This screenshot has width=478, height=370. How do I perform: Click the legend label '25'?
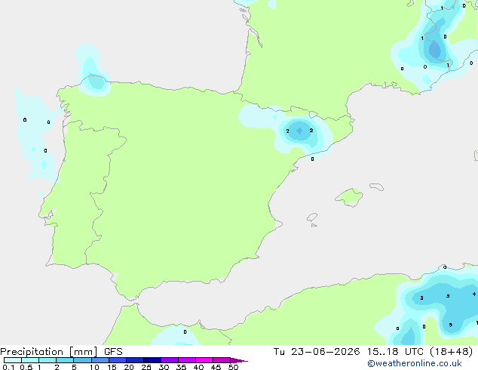(x=146, y=367)
